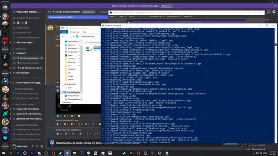Open Photoshop from the taskbar
278x156 pixels.
point(17,153)
